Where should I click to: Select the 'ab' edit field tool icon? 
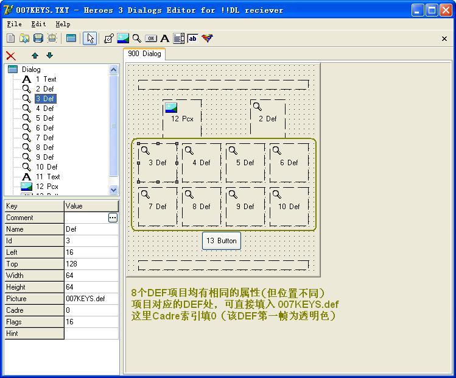[x=192, y=38]
